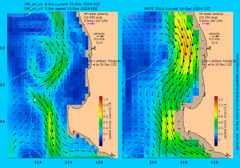Click the left speed colorbar
The width and height of the screenshot is (240, 168).
[x=101, y=121]
